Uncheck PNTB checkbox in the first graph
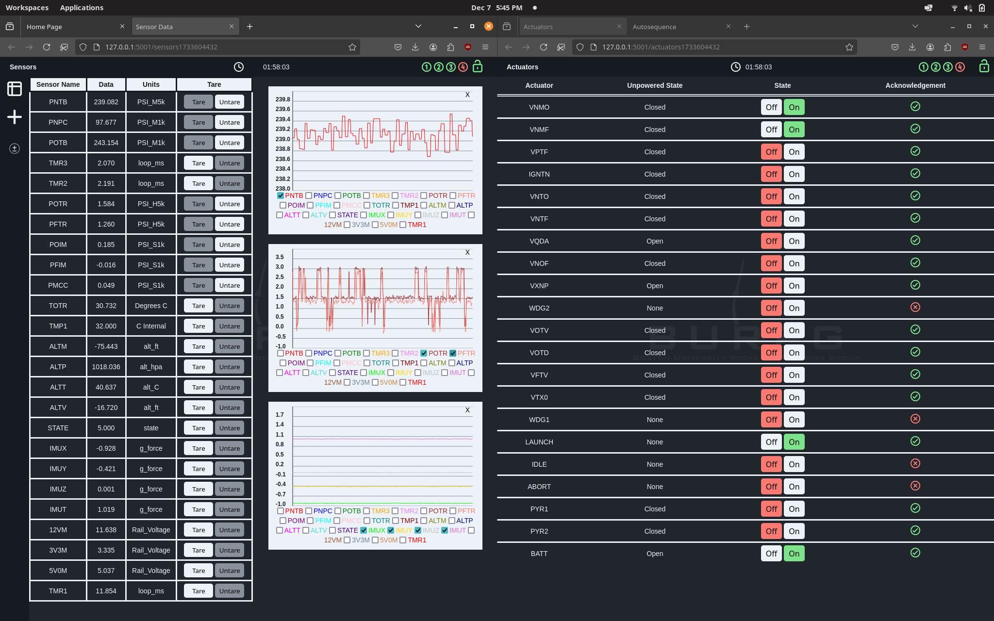The image size is (994, 621). (x=281, y=196)
